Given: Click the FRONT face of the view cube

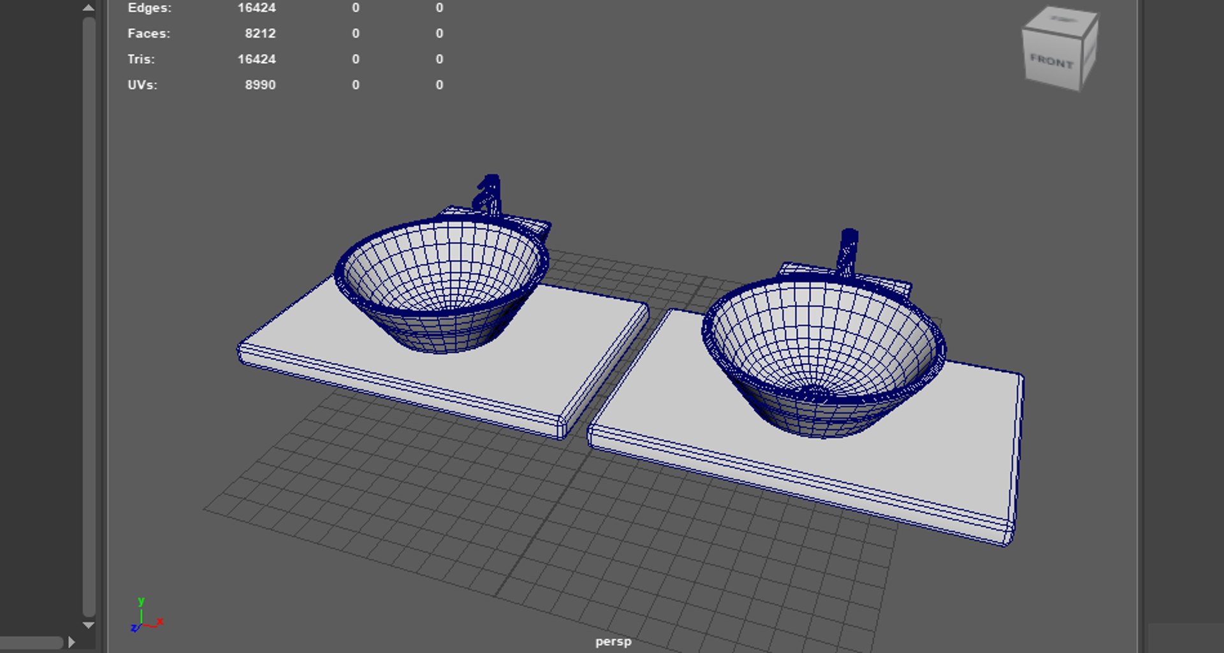Looking at the screenshot, I should 1052,61.
